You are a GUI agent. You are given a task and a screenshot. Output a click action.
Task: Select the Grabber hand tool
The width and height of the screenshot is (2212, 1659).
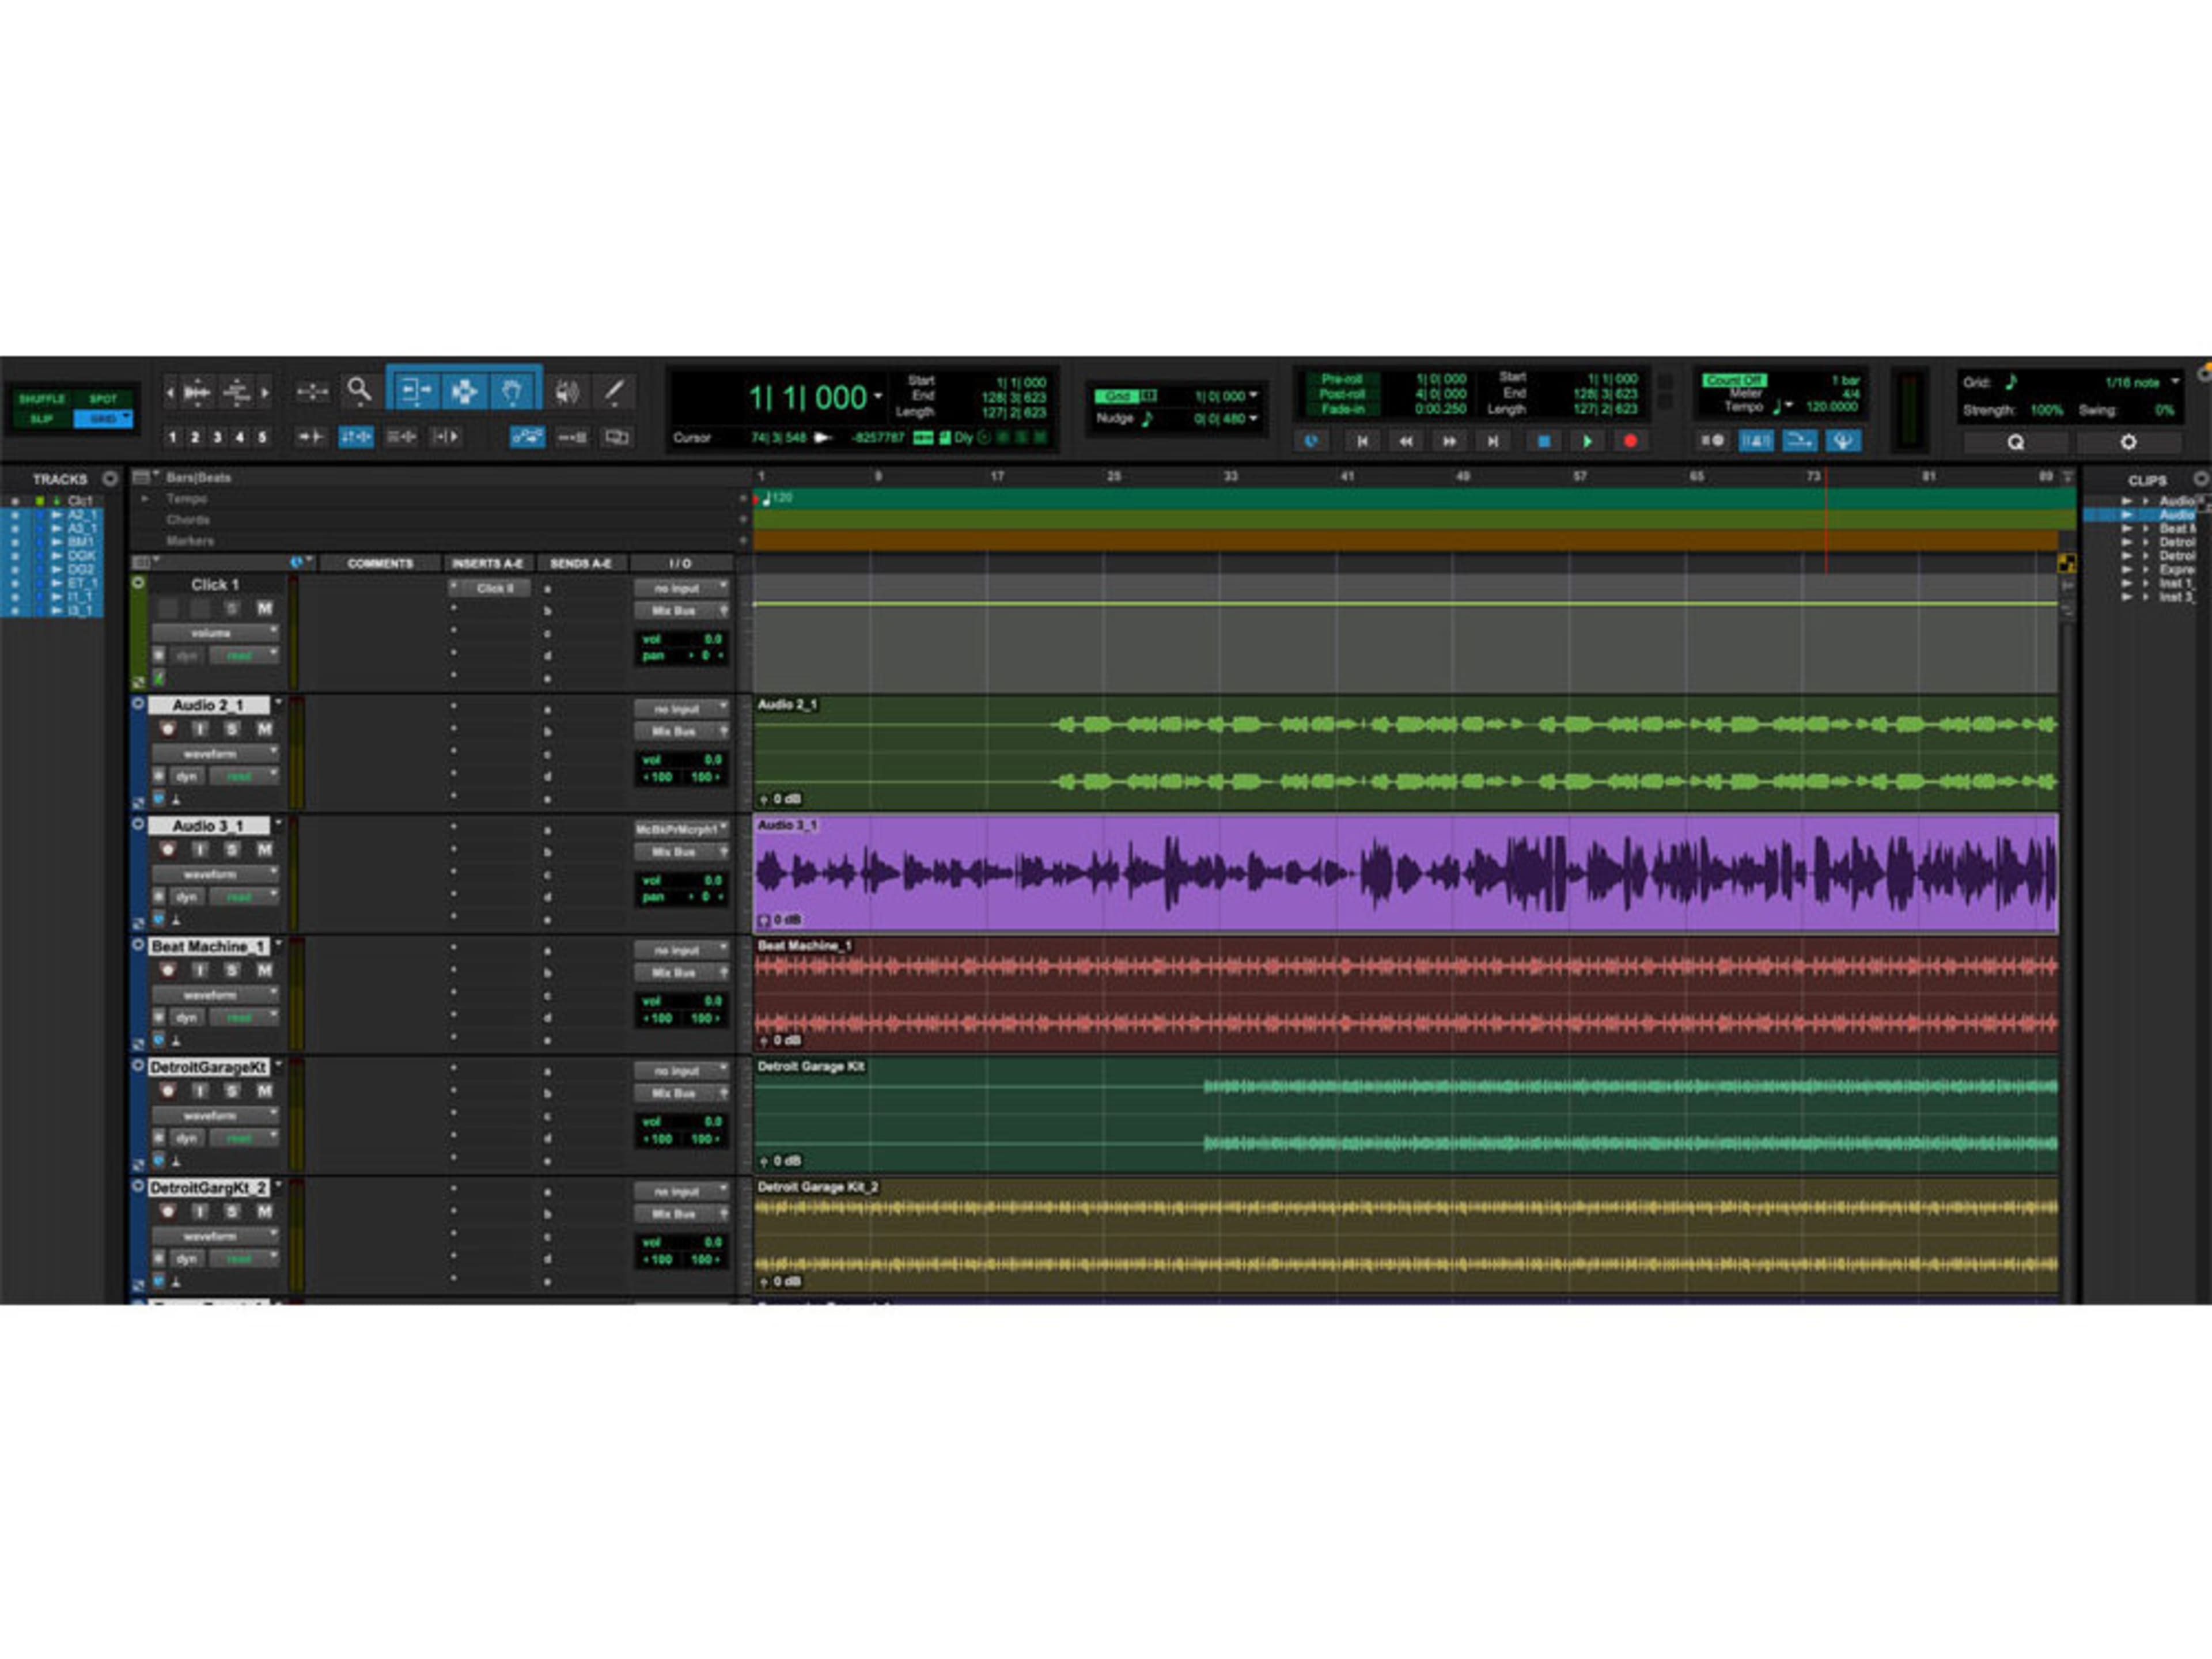511,391
